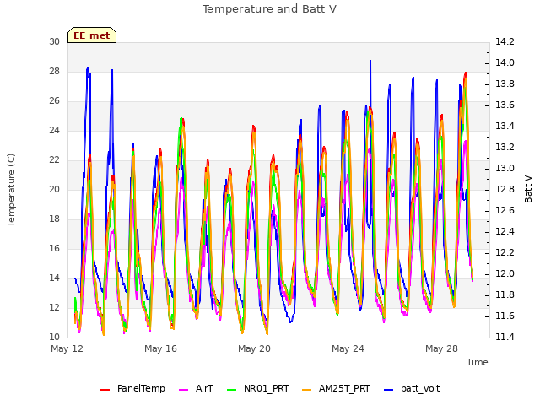The width and height of the screenshot is (540, 405).
Task: Click the 12.2 voltage tick label
Action: [505, 253]
